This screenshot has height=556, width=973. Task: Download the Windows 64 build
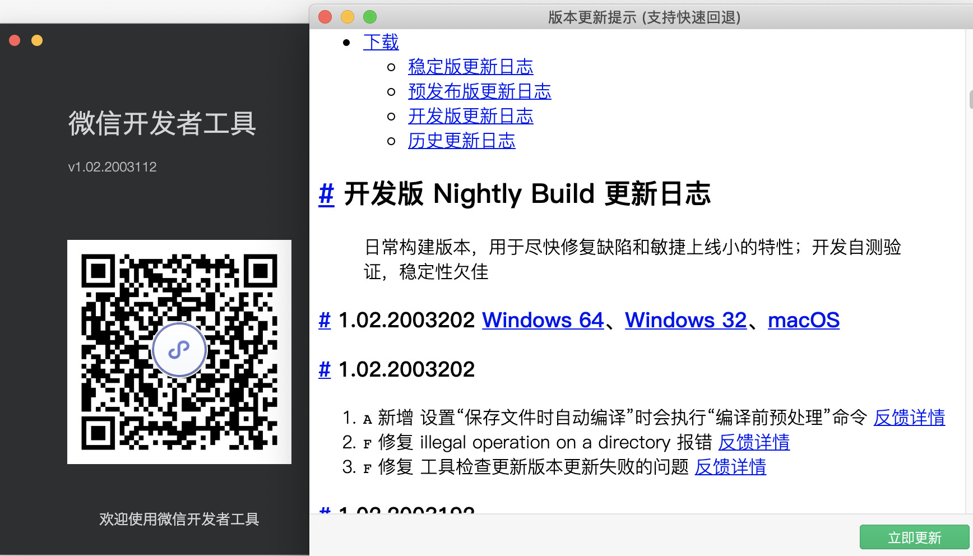click(543, 320)
